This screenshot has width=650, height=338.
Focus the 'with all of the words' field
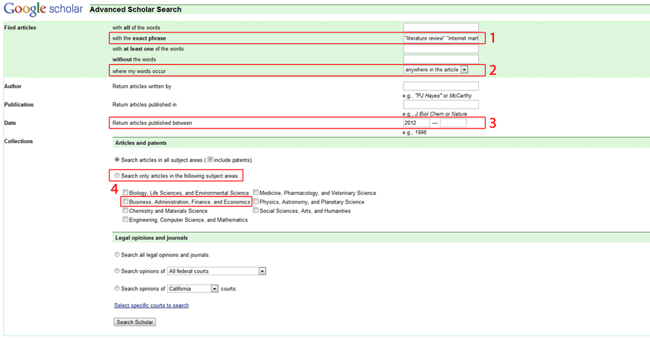pos(441,27)
